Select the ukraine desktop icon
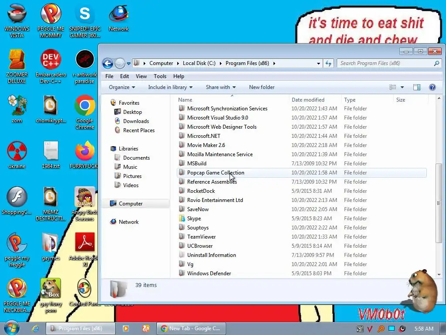This screenshot has height=335, width=446. tap(17, 155)
